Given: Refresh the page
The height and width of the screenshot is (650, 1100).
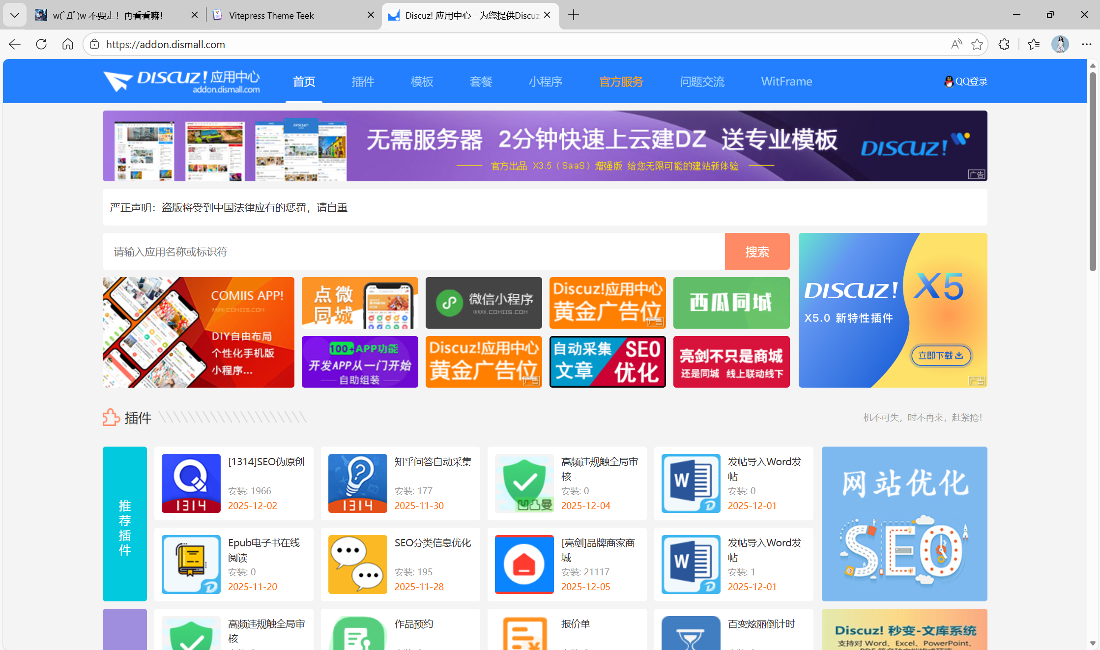Looking at the screenshot, I should tap(41, 44).
